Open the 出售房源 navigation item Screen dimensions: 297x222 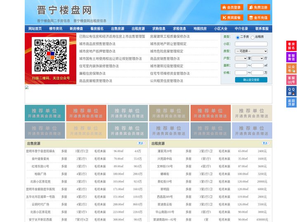click(x=118, y=28)
